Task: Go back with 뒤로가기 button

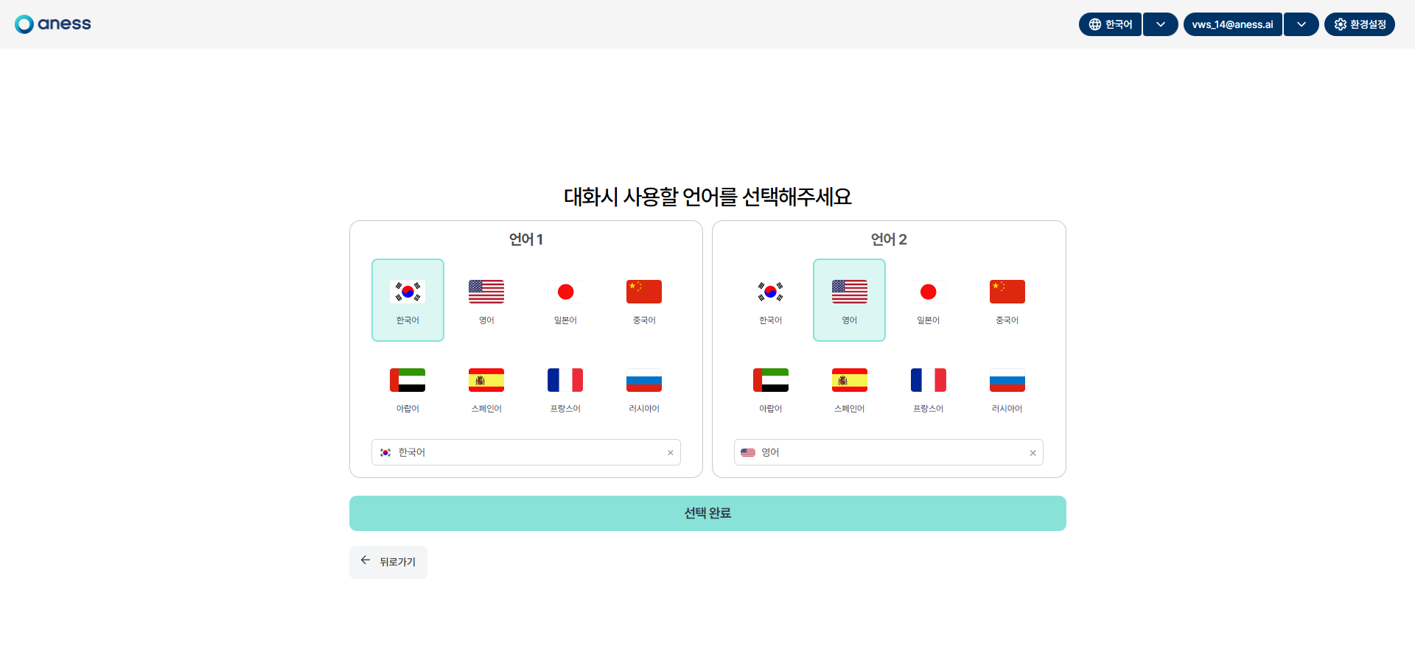Action: coord(388,562)
